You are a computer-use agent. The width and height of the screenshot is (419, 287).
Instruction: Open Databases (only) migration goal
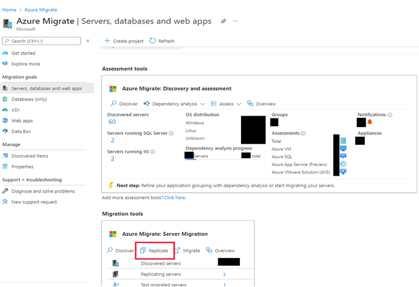click(x=29, y=99)
